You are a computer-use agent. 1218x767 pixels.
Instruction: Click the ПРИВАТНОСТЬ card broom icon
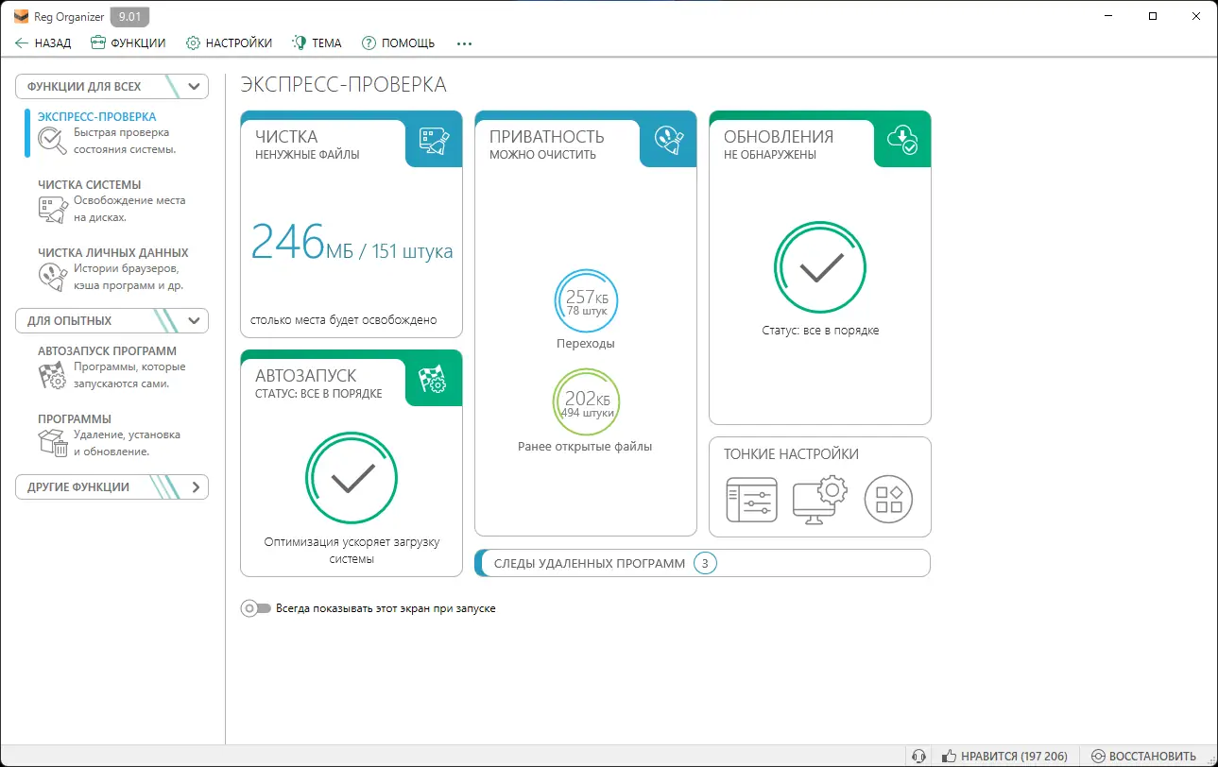click(x=668, y=140)
